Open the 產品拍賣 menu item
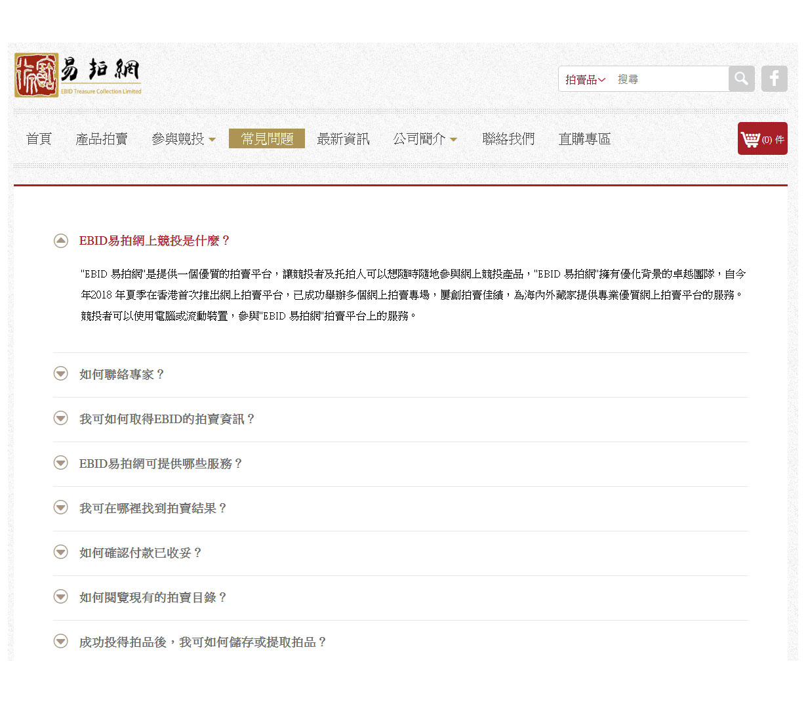 point(102,139)
